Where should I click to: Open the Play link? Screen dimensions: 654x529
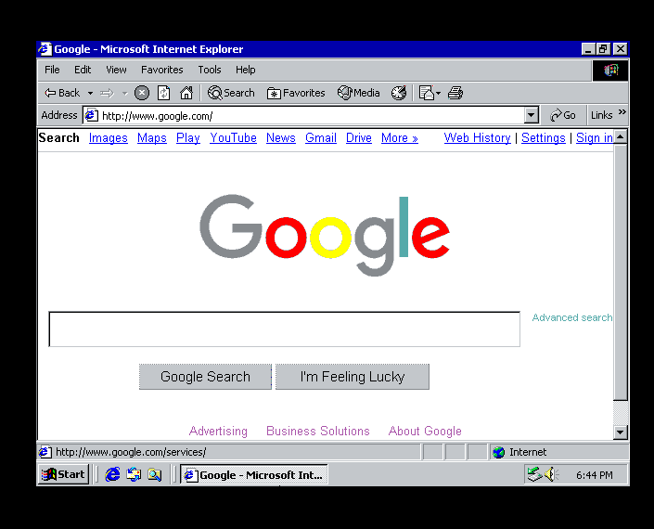(x=187, y=137)
